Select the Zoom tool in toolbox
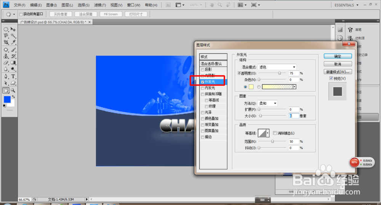The image size is (381, 205). pos(13,91)
